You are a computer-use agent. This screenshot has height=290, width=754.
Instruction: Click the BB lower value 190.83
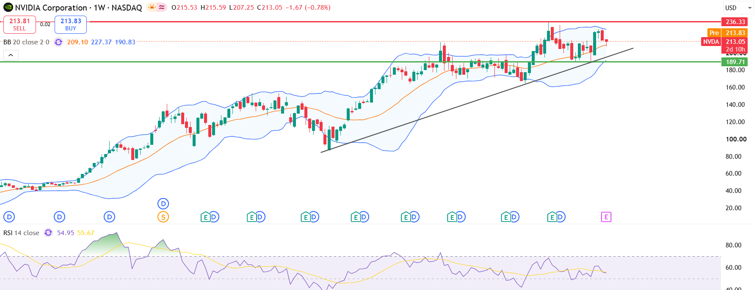(125, 42)
